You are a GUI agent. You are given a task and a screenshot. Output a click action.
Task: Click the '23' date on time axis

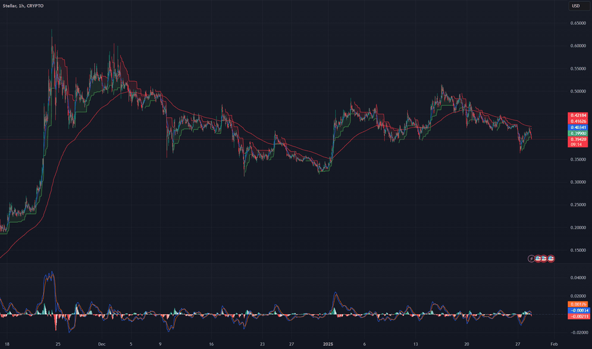tap(262, 344)
